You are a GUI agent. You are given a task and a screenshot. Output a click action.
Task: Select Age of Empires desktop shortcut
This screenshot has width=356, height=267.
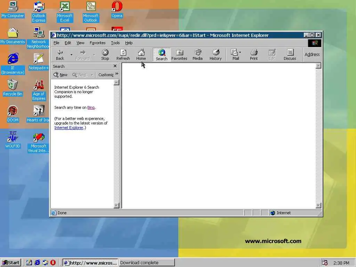(x=39, y=90)
